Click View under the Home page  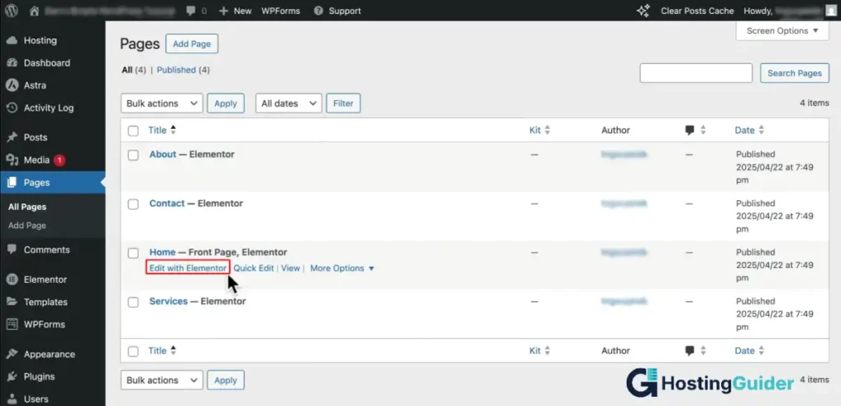290,268
